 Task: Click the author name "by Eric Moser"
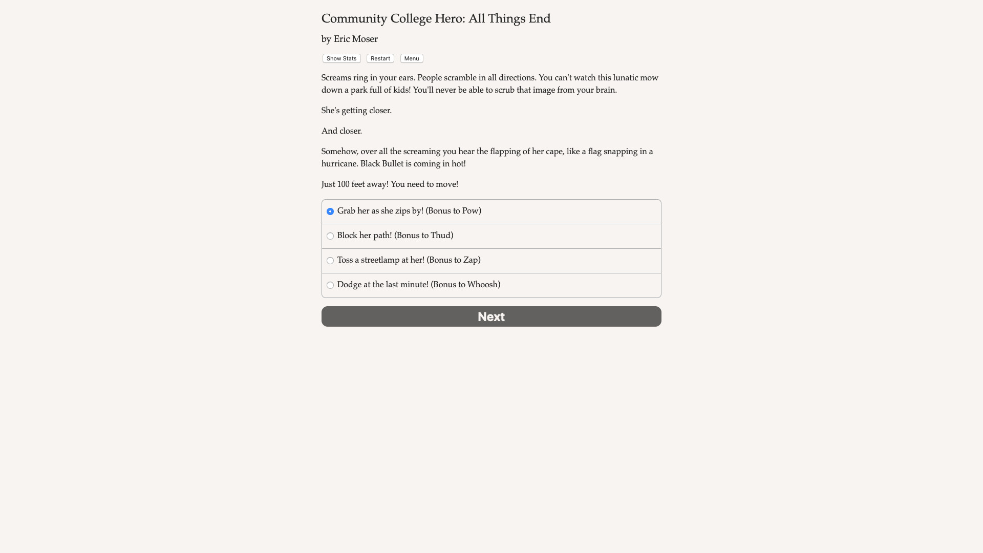tap(350, 39)
